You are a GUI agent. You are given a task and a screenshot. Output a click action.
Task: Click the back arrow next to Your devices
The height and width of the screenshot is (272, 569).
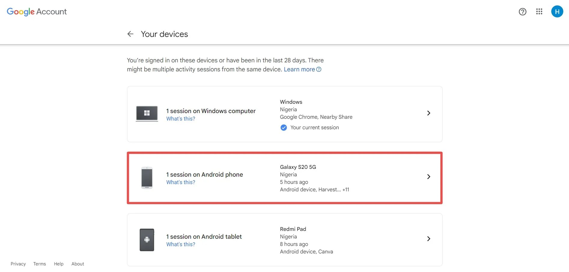pyautogui.click(x=130, y=34)
